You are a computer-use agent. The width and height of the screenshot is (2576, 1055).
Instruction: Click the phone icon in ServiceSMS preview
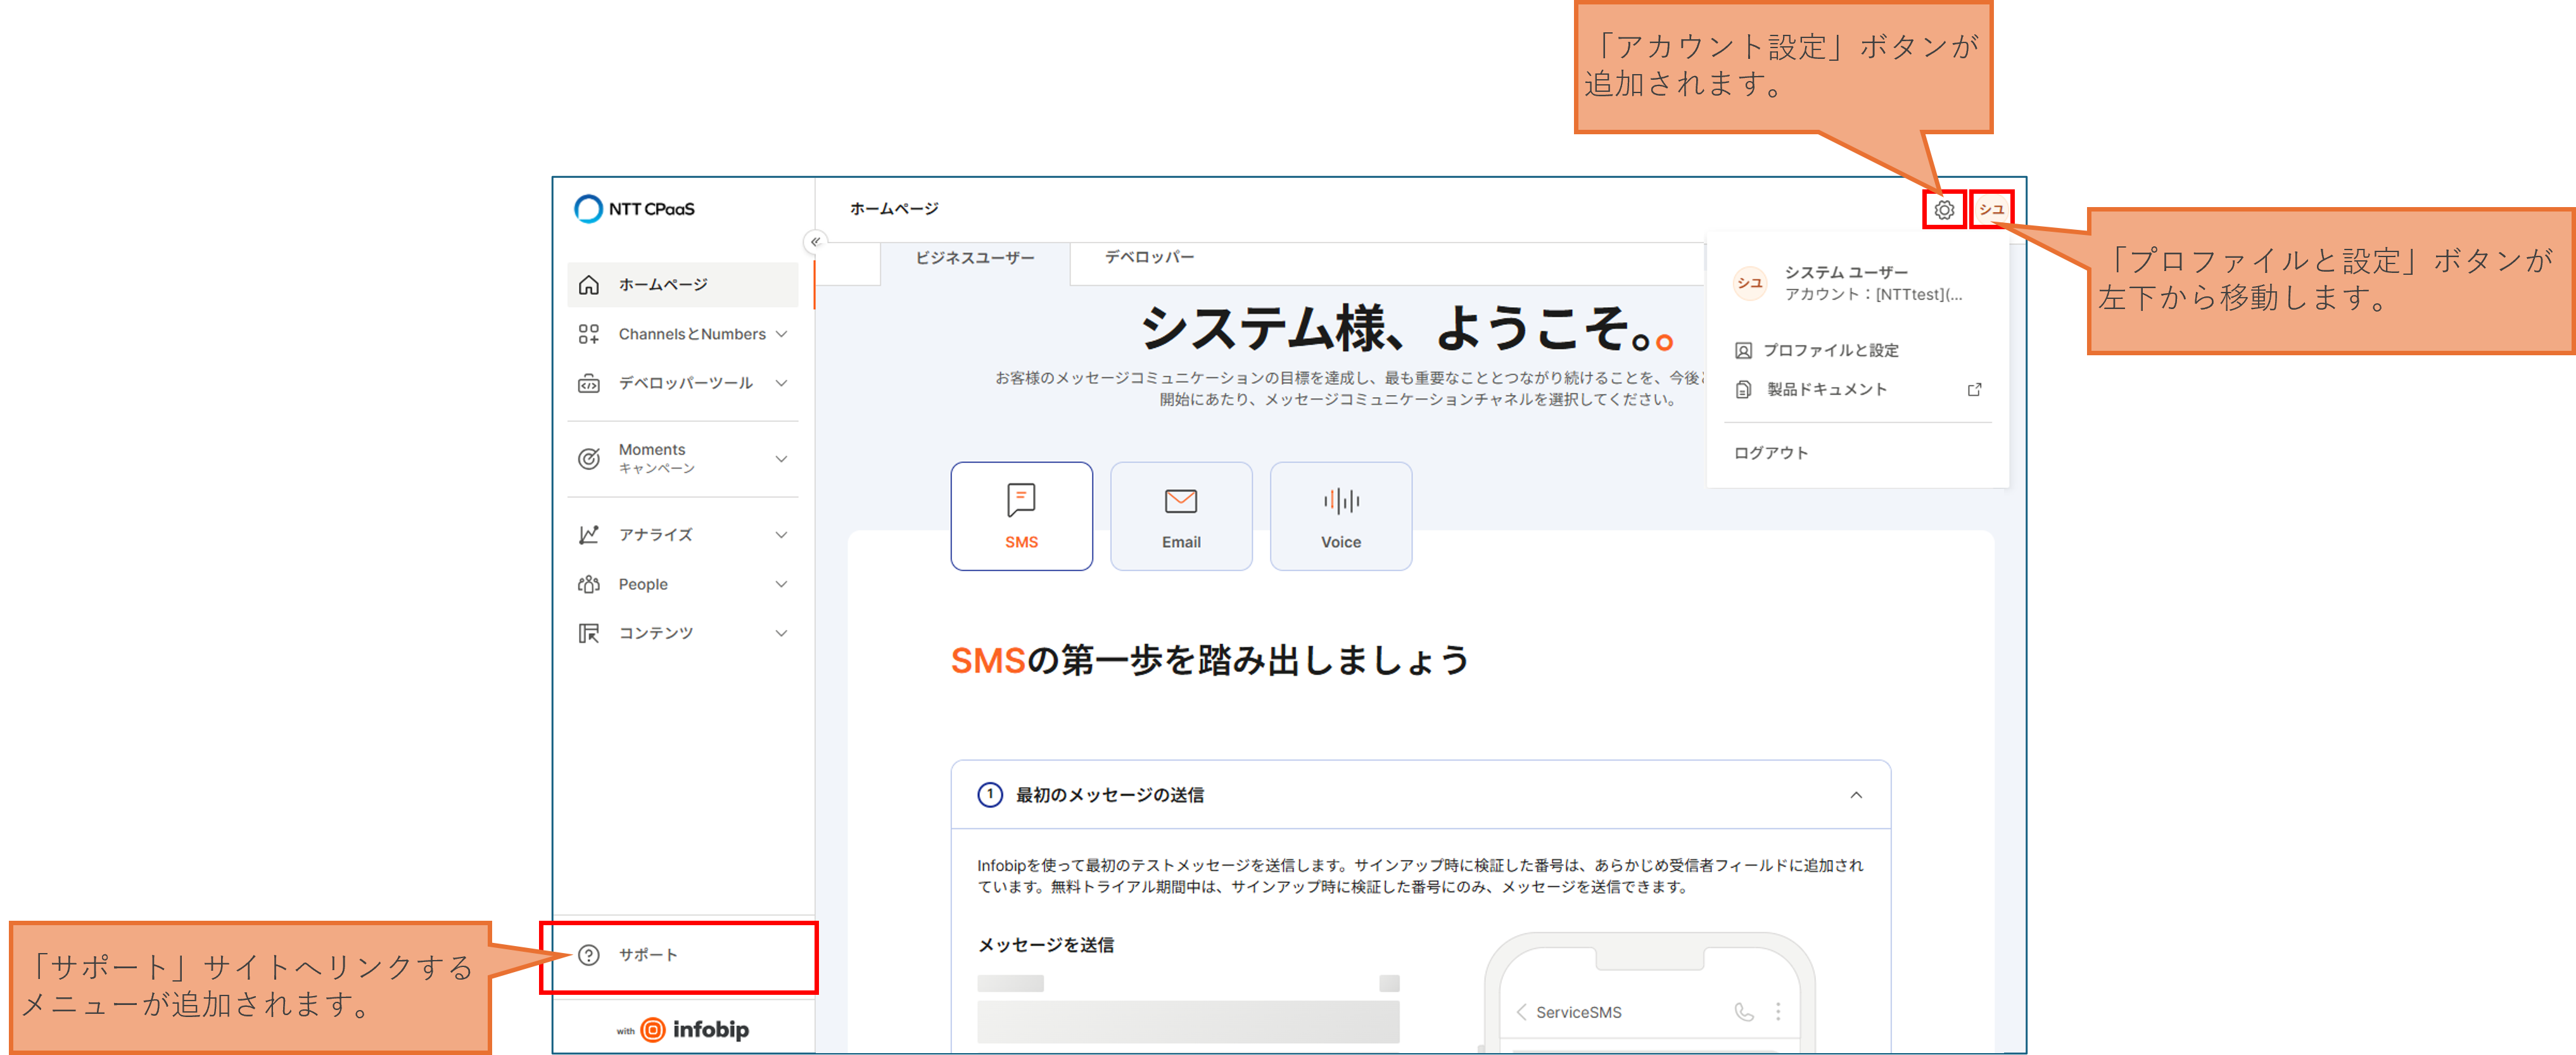[1744, 1012]
